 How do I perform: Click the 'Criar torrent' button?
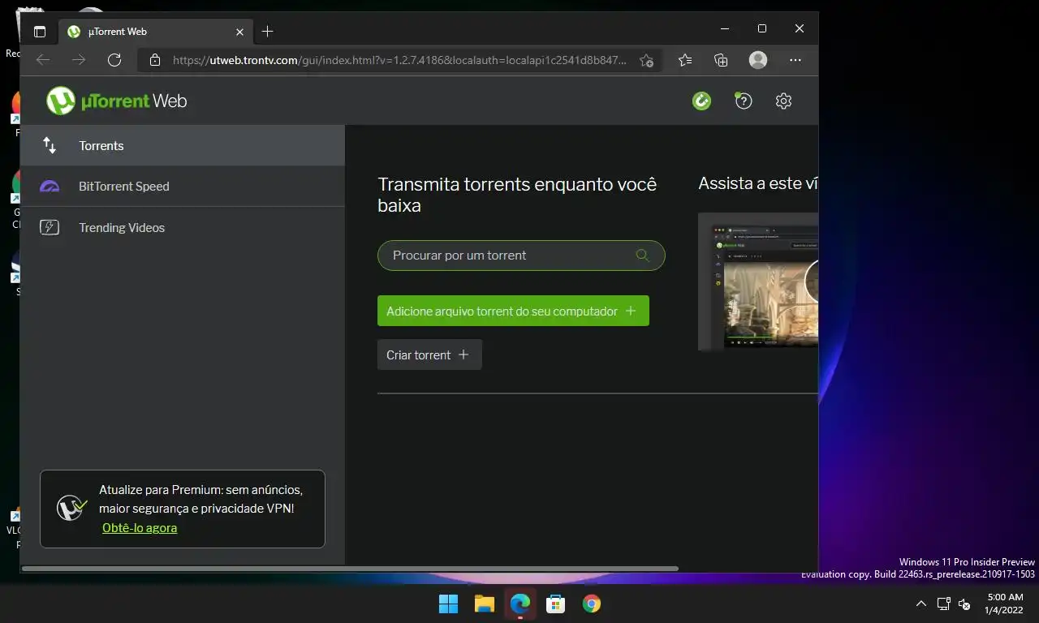click(429, 354)
